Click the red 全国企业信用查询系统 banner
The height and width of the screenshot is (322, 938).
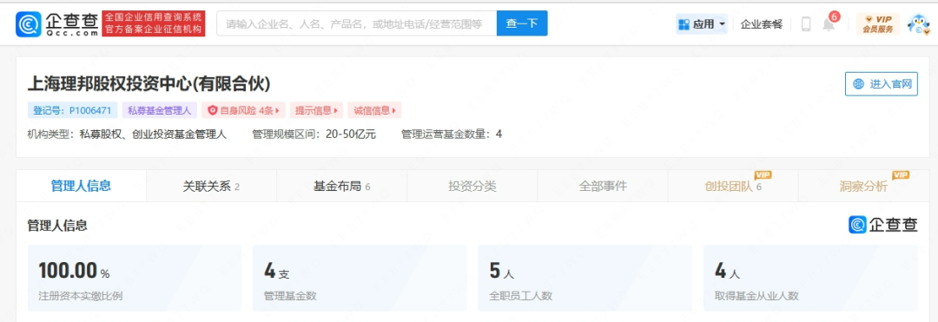[153, 24]
